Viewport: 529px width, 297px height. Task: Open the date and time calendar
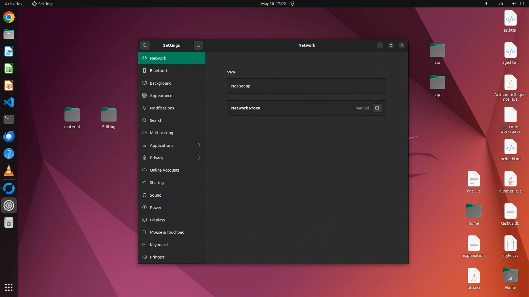[x=273, y=4]
